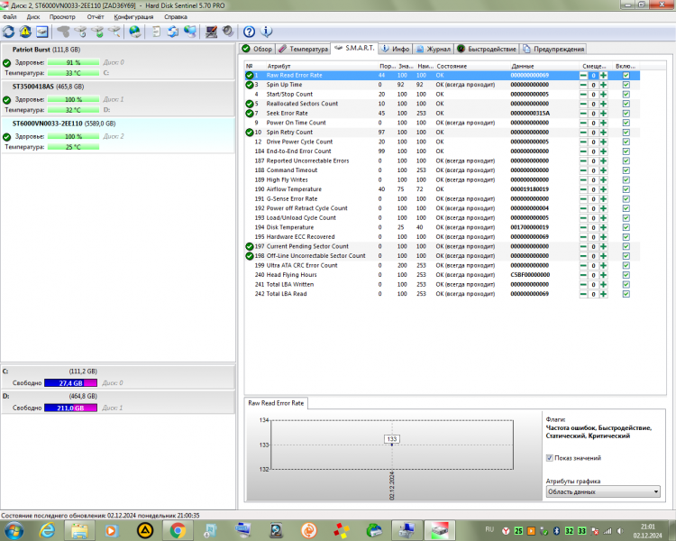Toggle the Head Flying Hours checkbox

(x=626, y=275)
